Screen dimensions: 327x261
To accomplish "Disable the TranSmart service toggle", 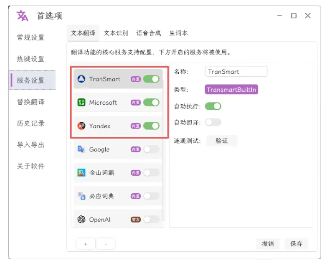I will (x=151, y=79).
